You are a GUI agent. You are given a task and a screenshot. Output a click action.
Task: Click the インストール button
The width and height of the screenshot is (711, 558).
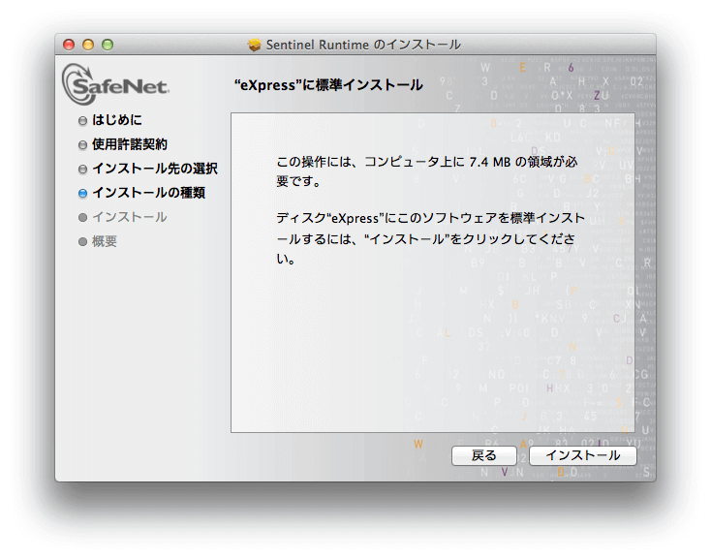click(583, 455)
